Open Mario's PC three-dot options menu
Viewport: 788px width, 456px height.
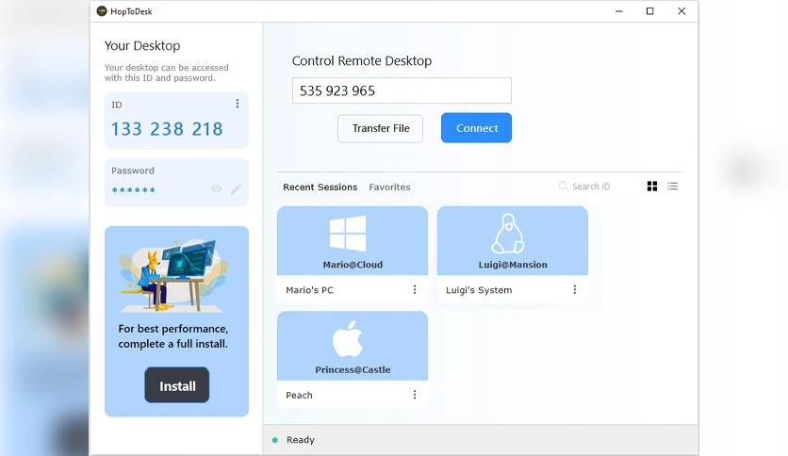click(415, 289)
